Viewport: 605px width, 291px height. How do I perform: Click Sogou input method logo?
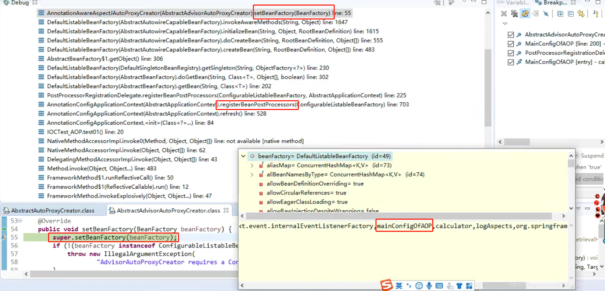click(387, 285)
